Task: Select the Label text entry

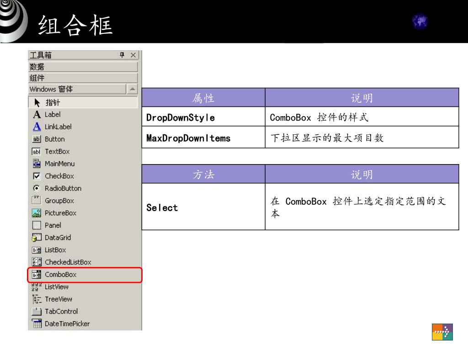Action: [x=53, y=115]
